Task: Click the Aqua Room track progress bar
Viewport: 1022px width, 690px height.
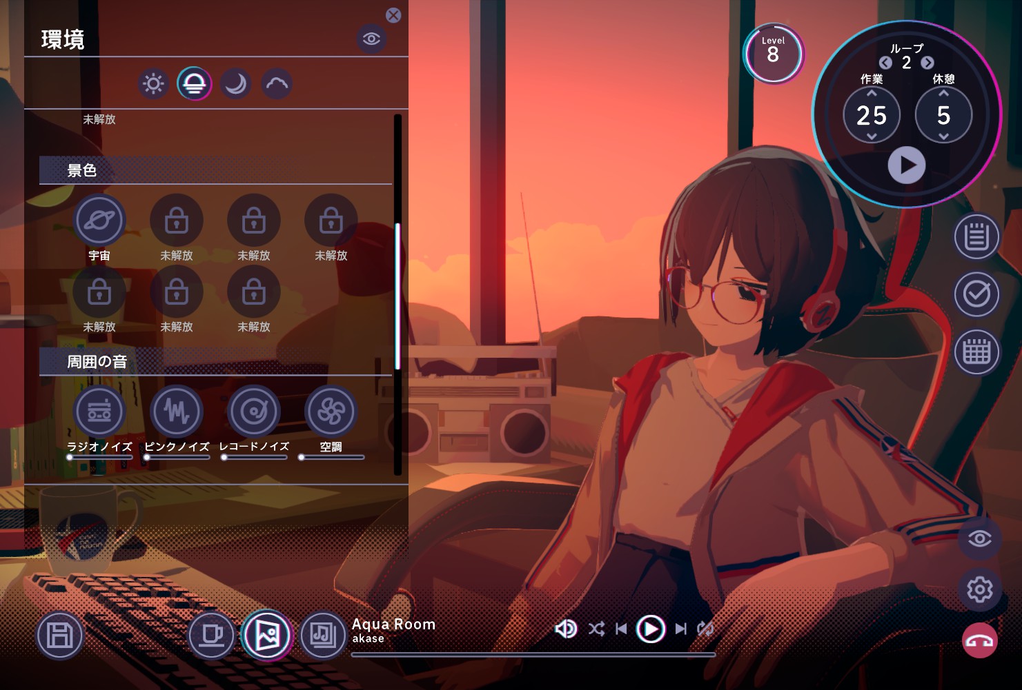Action: (533, 655)
